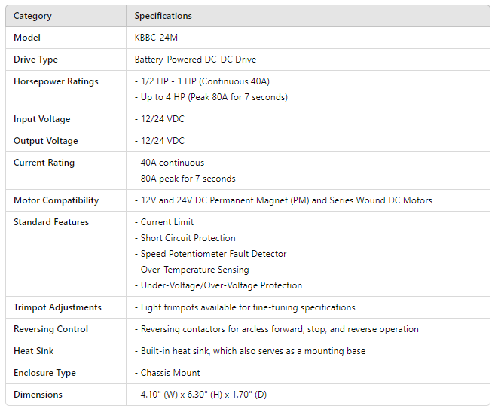The width and height of the screenshot is (495, 409).
Task: Select the Short Circuit Protection feature
Action: click(188, 238)
